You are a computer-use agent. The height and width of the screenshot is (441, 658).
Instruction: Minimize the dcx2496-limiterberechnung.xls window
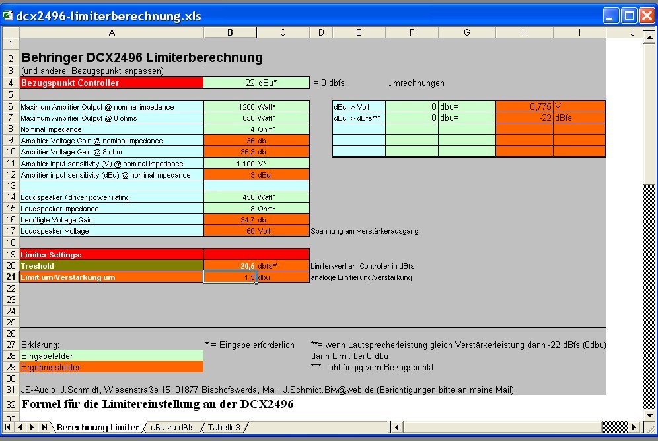[611, 16]
